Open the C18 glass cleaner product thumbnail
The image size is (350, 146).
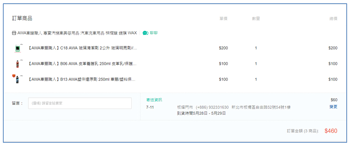click(17, 48)
